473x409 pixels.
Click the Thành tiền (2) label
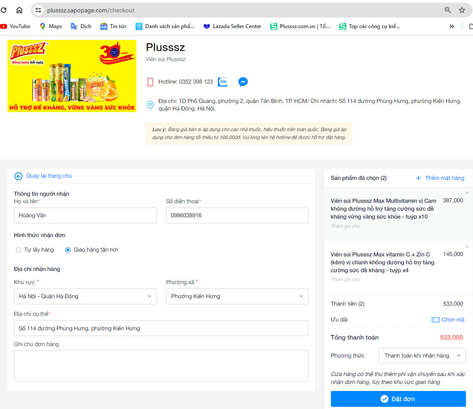pos(348,304)
